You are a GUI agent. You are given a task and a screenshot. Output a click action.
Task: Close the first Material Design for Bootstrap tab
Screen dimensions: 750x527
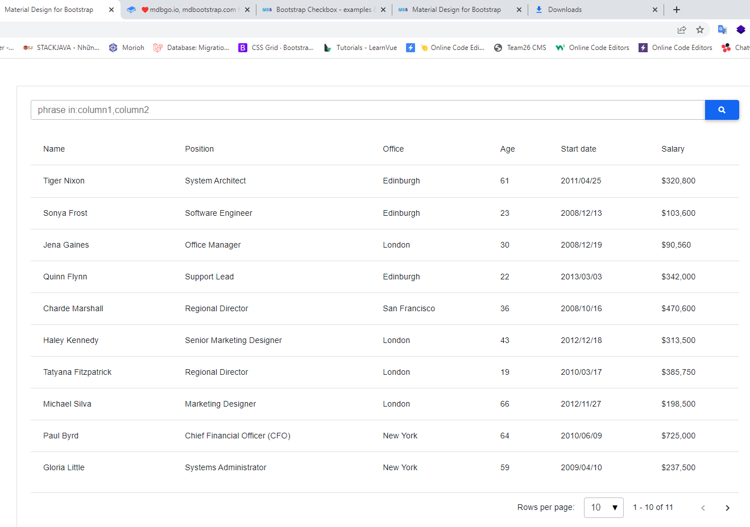(111, 10)
